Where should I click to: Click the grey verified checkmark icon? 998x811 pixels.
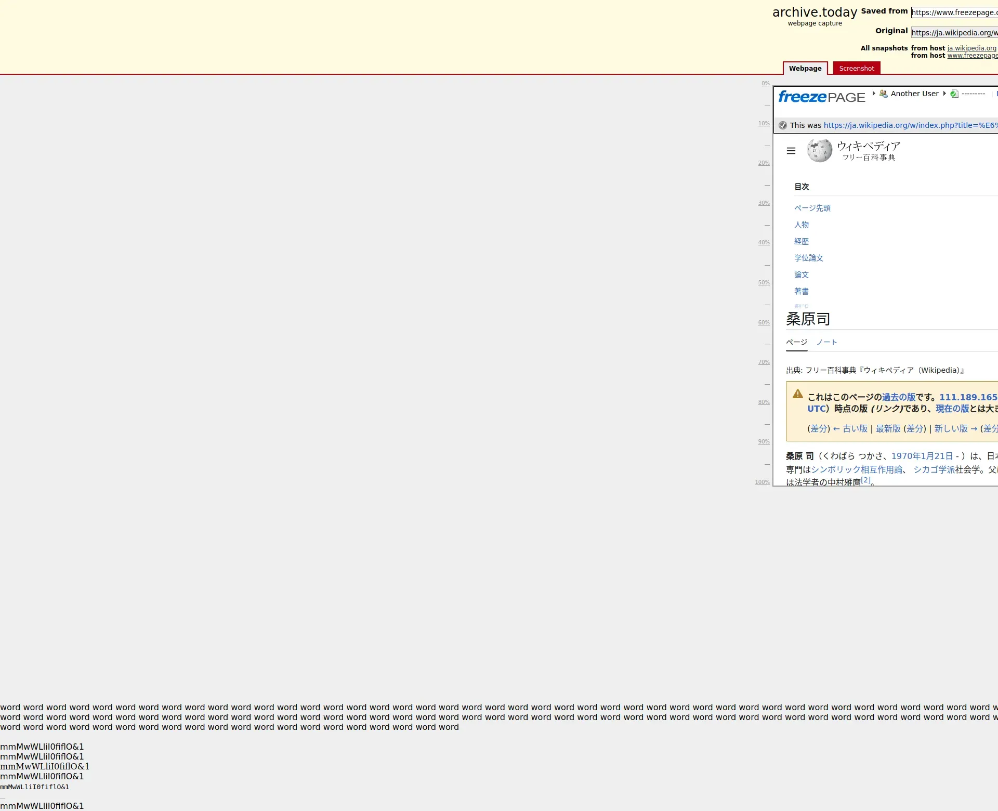(783, 125)
